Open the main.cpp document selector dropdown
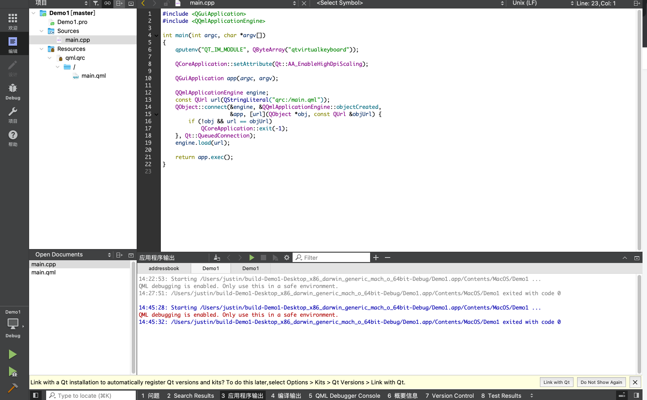Viewport: 647px width, 400px height. coord(242,3)
